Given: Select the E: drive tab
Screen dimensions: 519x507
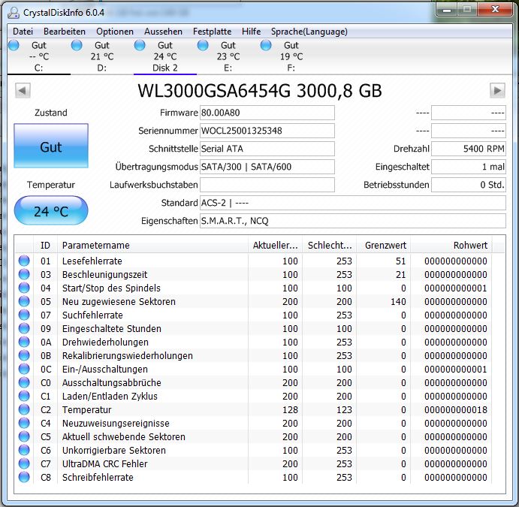Looking at the screenshot, I should 228,56.
